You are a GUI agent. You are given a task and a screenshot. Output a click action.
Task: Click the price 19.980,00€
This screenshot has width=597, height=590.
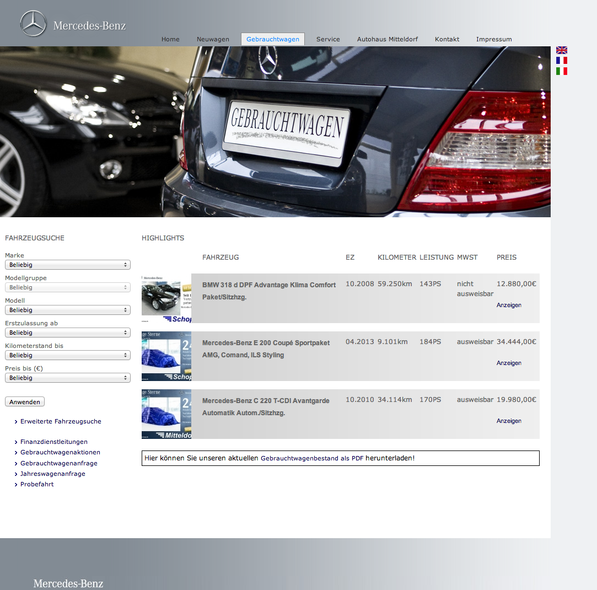click(x=517, y=400)
